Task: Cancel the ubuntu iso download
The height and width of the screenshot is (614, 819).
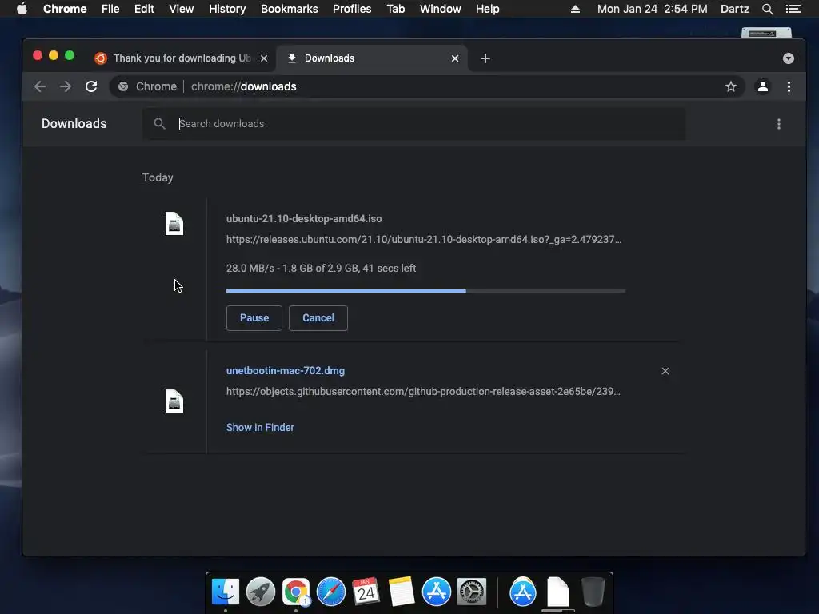Action: tap(318, 318)
